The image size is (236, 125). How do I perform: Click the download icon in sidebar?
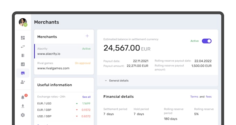click(23, 106)
